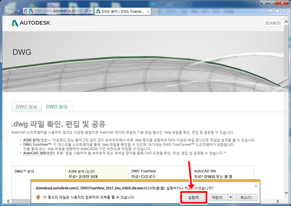Open the AutoCAD 360 link in the list
This screenshot has width=291, height=206.
pyautogui.click(x=34, y=153)
